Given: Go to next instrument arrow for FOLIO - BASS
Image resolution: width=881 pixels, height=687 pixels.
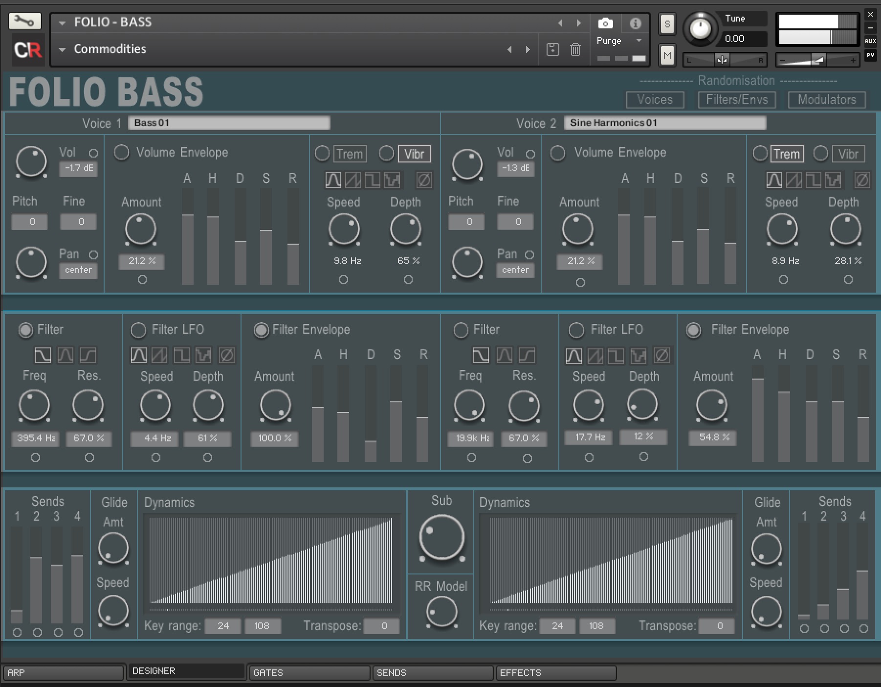Looking at the screenshot, I should (x=578, y=23).
